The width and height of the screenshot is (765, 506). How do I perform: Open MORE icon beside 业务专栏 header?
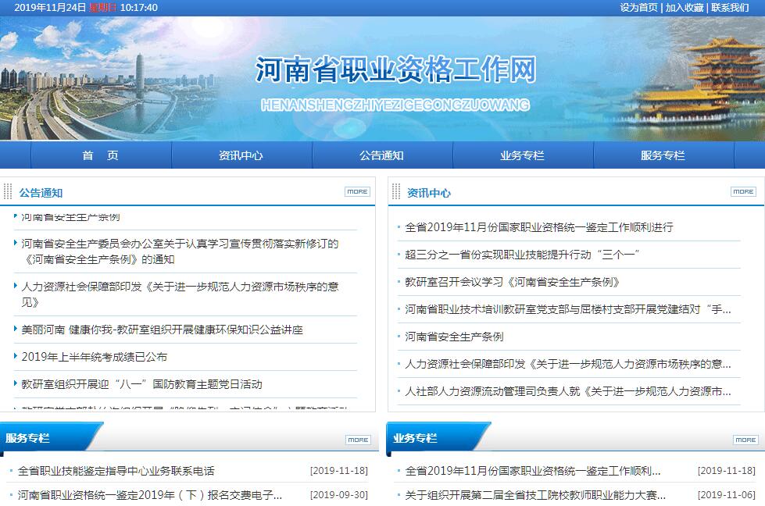(745, 440)
